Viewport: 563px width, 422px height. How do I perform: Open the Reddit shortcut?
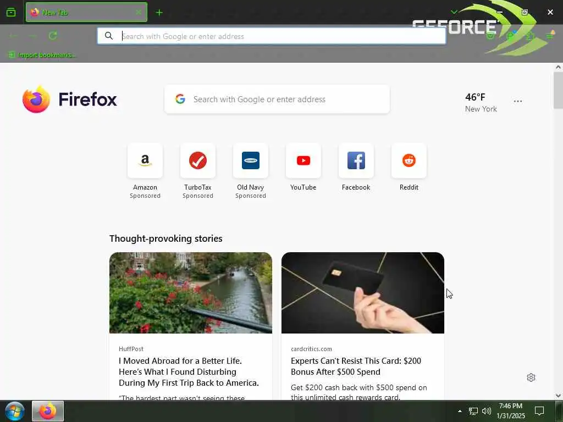pyautogui.click(x=409, y=160)
